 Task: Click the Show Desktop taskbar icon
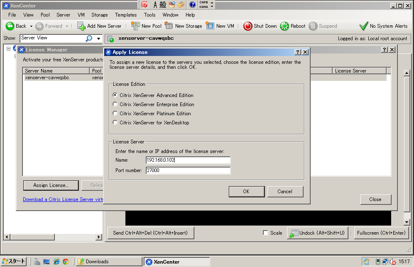[x=47, y=262]
